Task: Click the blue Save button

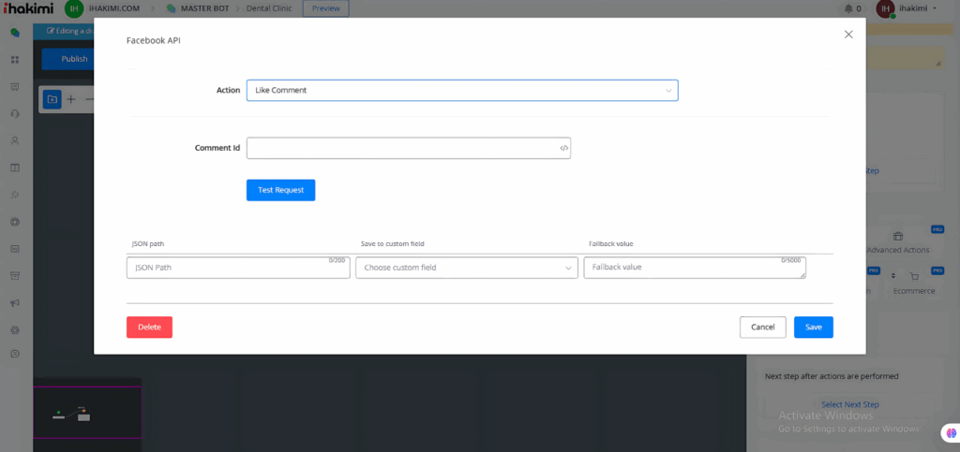Action: coord(813,328)
